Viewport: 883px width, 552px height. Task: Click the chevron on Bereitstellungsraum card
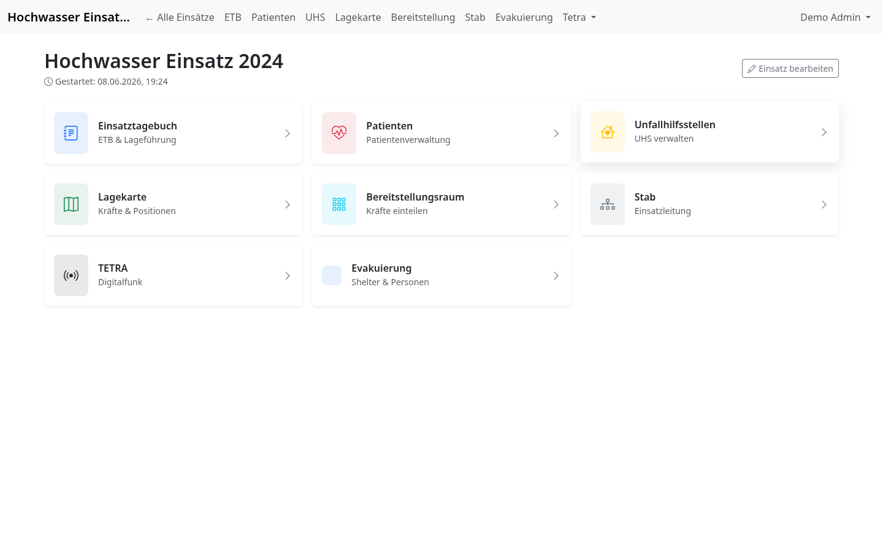coord(556,204)
